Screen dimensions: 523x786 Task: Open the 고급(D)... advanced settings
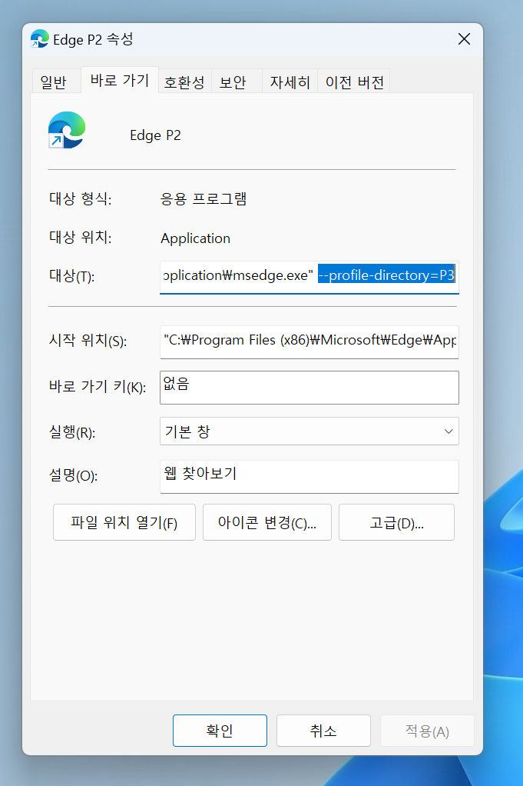pos(396,522)
